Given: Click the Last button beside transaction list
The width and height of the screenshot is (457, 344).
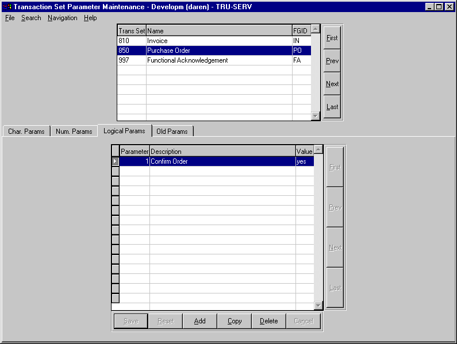Looking at the screenshot, I should [x=332, y=107].
